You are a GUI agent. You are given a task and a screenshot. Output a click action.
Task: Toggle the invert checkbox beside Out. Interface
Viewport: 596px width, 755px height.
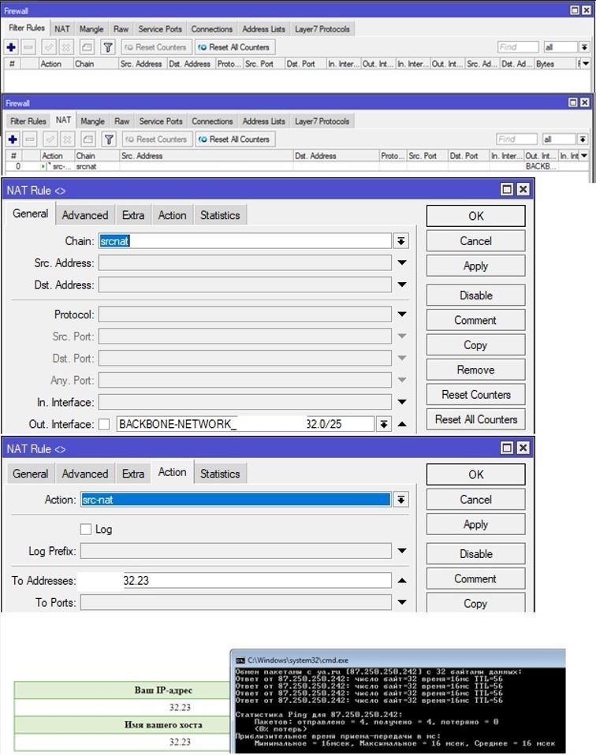[x=104, y=424]
